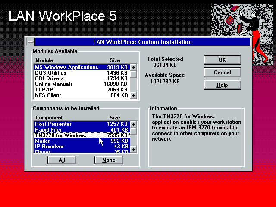276x207 pixels.
Task: Click the Total Selected 36104 KB value
Action: point(165,65)
